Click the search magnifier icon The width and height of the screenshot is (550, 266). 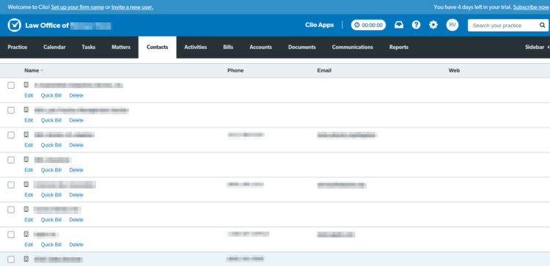(542, 26)
